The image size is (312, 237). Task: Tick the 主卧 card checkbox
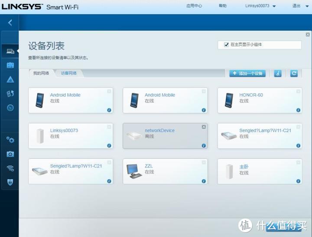tap(298, 162)
